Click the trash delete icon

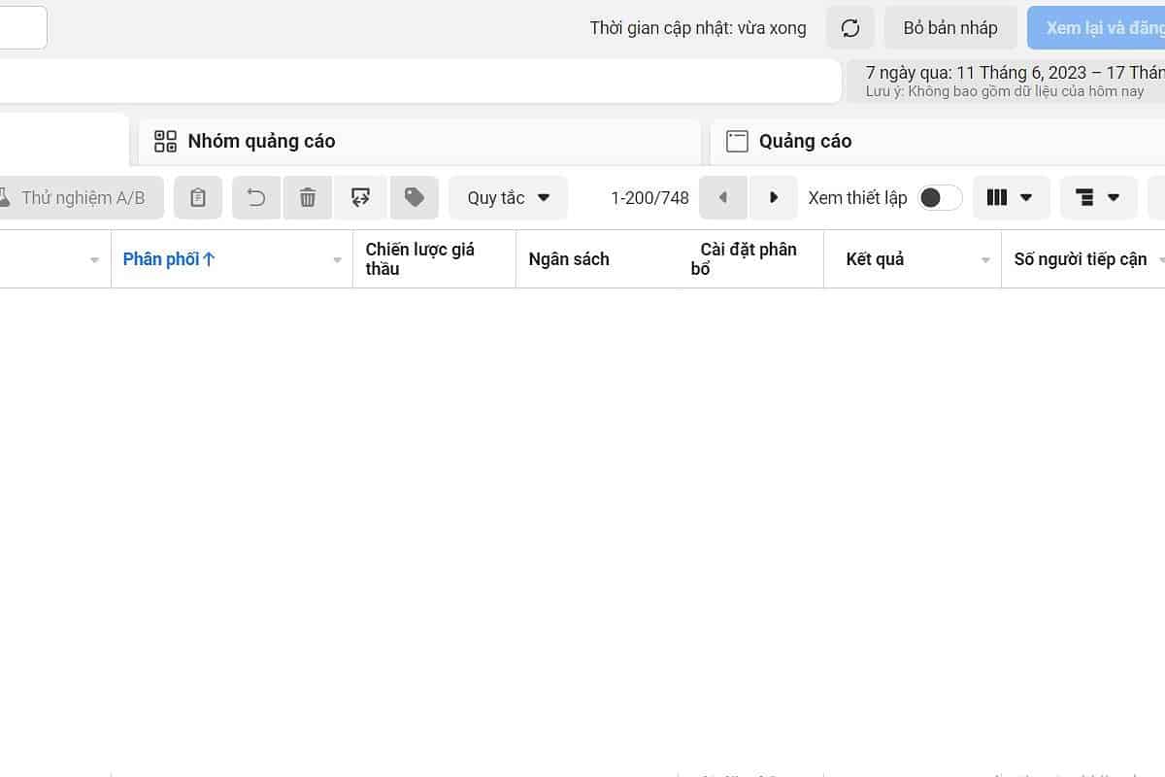click(308, 198)
